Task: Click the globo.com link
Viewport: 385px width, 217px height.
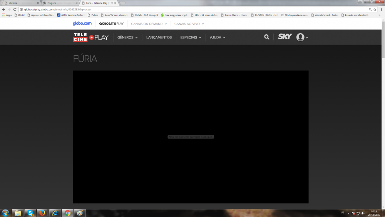Action: pos(82,24)
